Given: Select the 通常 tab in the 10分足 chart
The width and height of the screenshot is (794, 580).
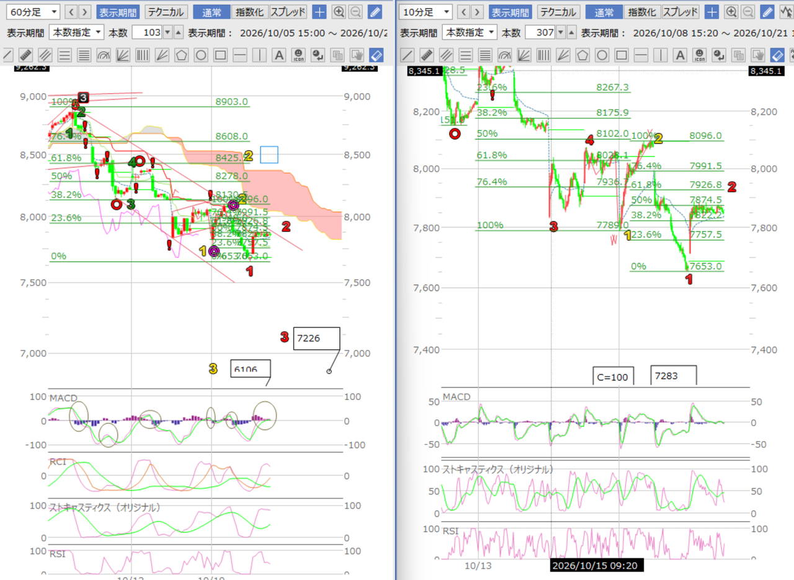Looking at the screenshot, I should point(603,12).
